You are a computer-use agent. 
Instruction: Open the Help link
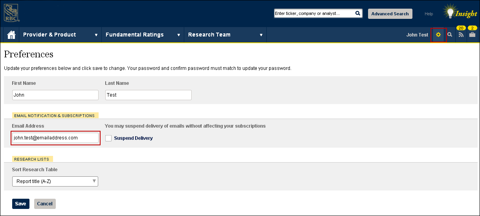pyautogui.click(x=429, y=14)
